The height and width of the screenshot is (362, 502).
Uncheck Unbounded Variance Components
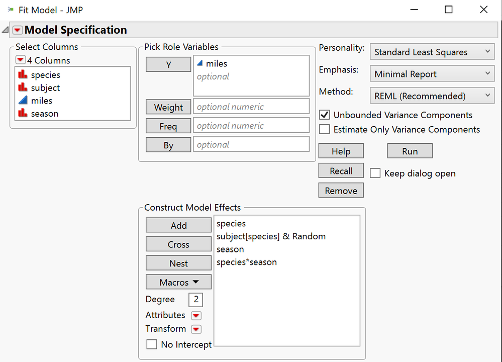324,115
